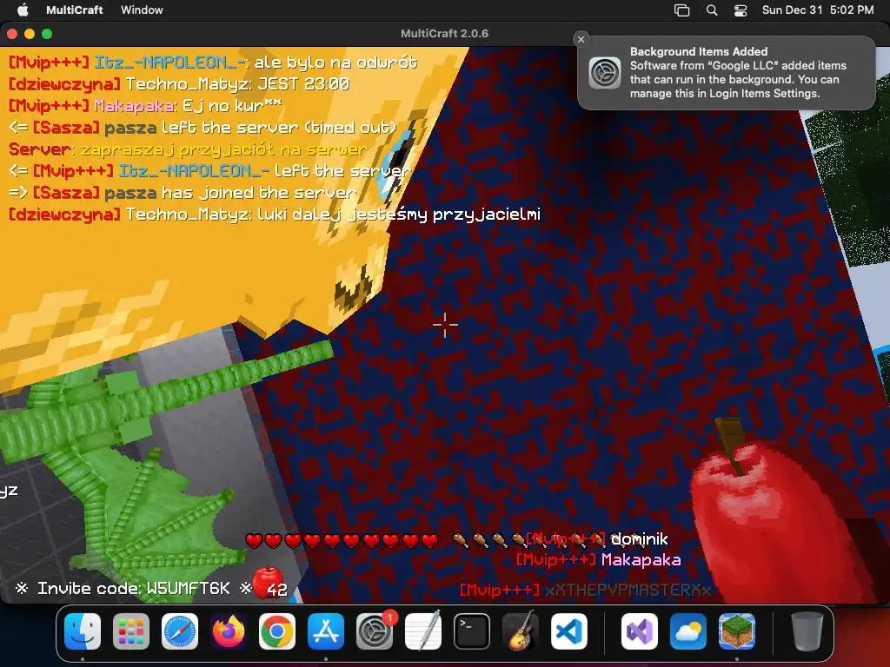Open Stage Manager icon in menu bar
The image size is (890, 667).
(681, 10)
